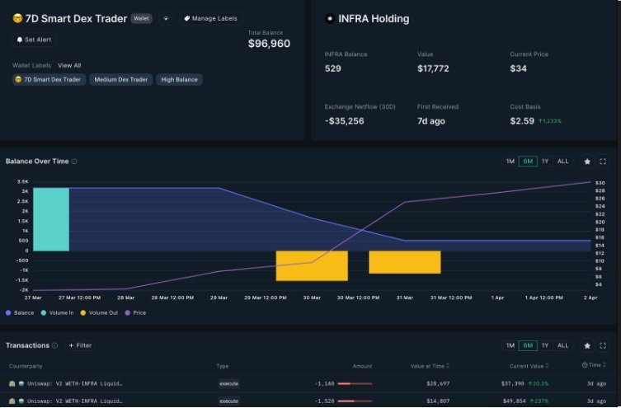This screenshot has height=408, width=621.
Task: Select the High Balance label chip
Action: (179, 80)
